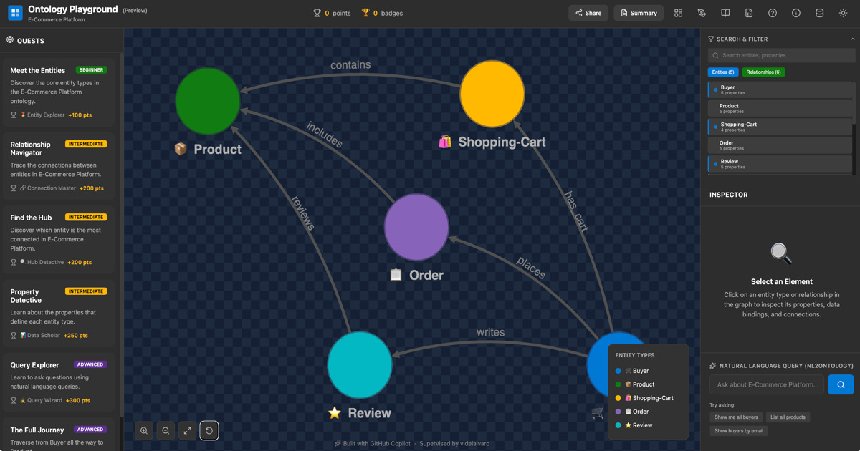Viewport: 860px width, 451px height.
Task: Click the Quests target icon
Action: 10,40
